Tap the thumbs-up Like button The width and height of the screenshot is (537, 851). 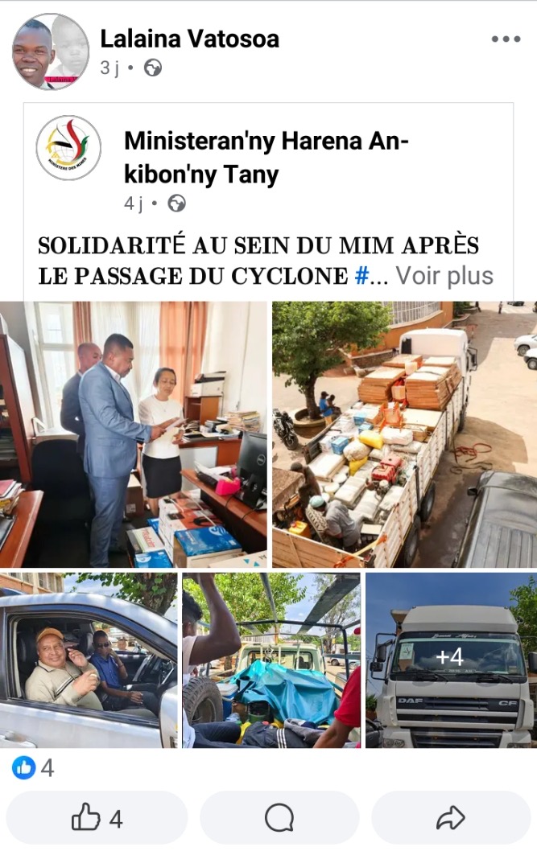pyautogui.click(x=97, y=818)
